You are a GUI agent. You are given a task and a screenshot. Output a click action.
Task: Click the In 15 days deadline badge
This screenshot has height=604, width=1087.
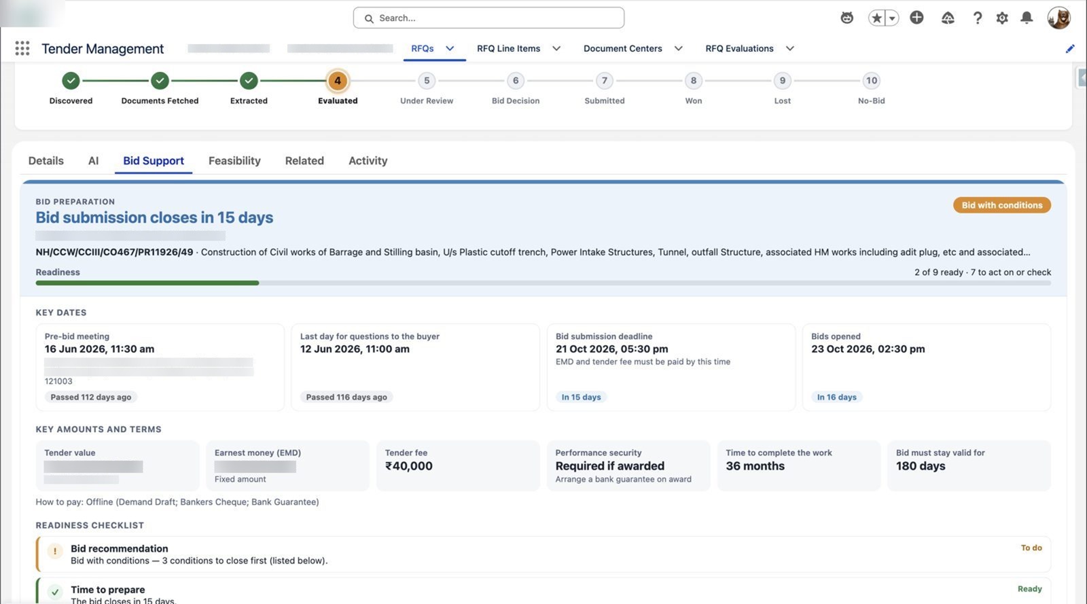pyautogui.click(x=582, y=397)
